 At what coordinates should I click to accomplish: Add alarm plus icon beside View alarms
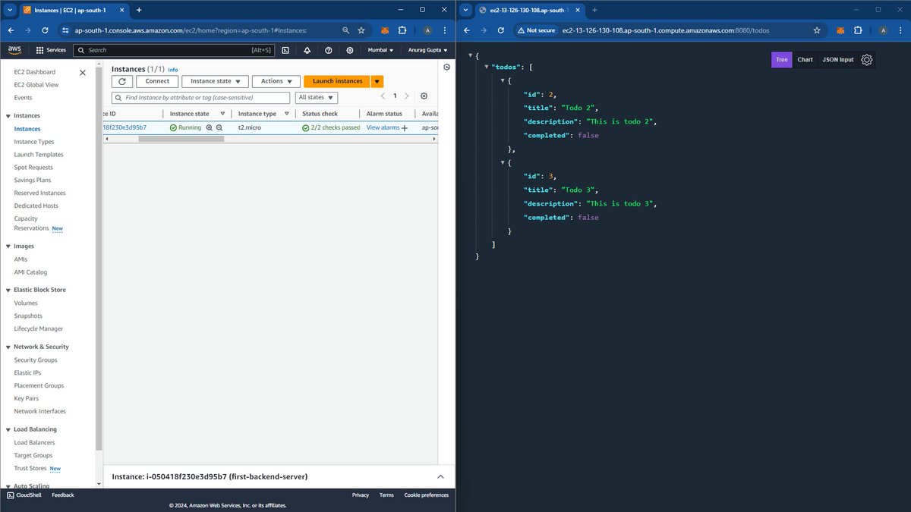(405, 128)
